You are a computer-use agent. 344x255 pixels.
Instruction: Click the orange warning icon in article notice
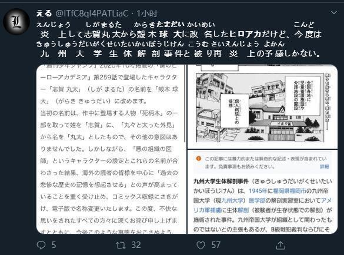coord(199,158)
